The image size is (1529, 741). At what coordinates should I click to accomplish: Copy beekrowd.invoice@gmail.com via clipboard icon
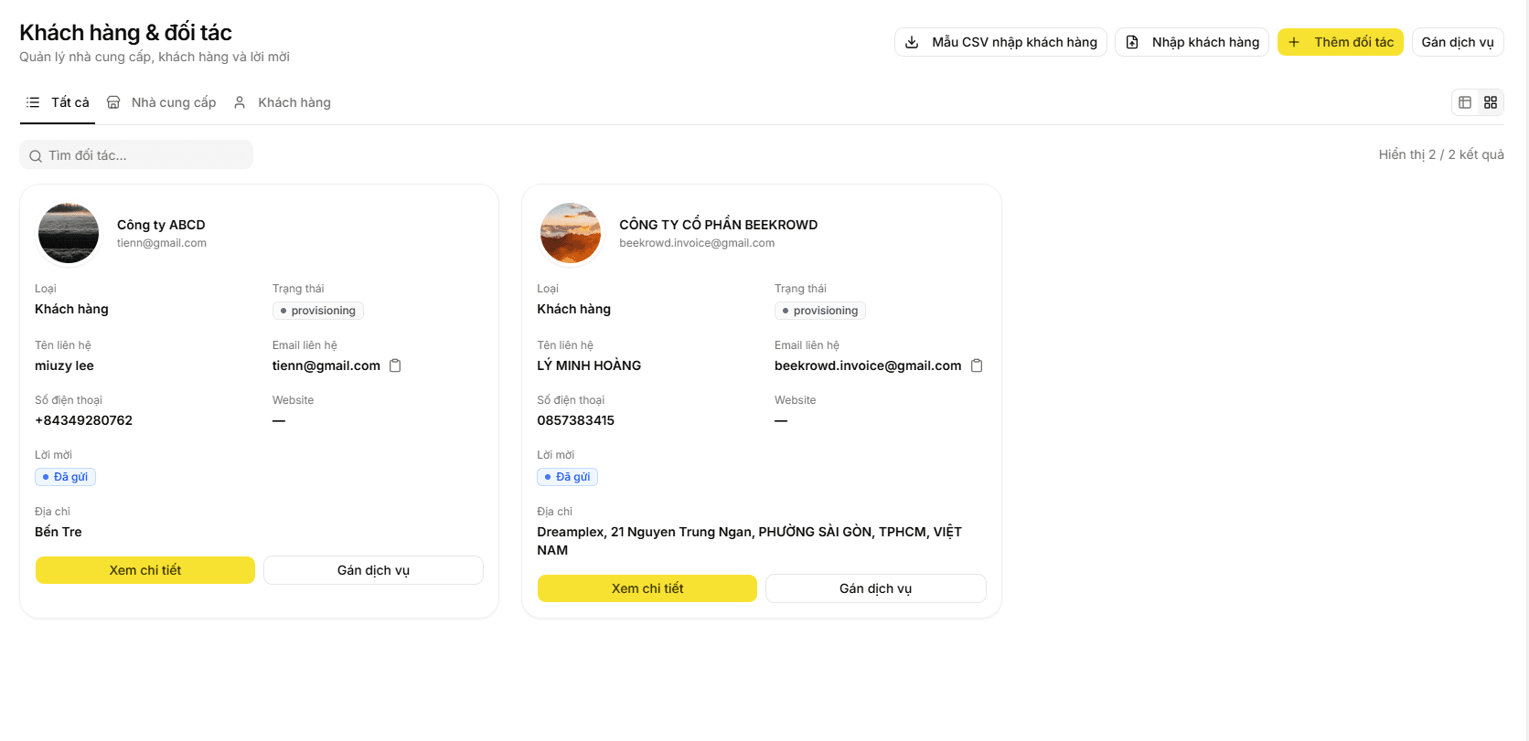(x=977, y=365)
